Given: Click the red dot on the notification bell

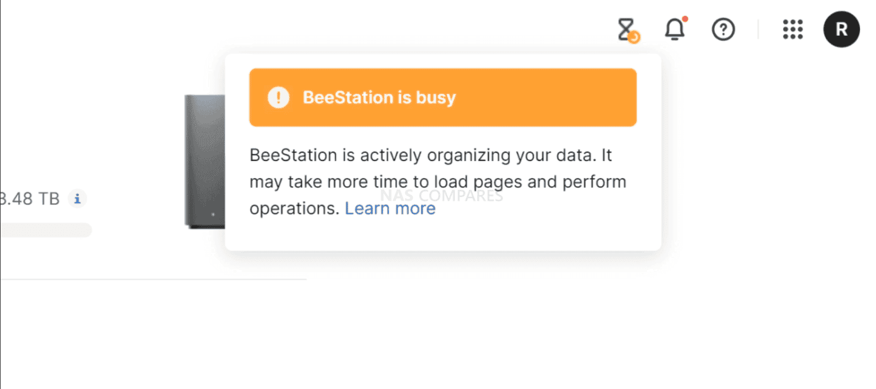Looking at the screenshot, I should point(684,19).
